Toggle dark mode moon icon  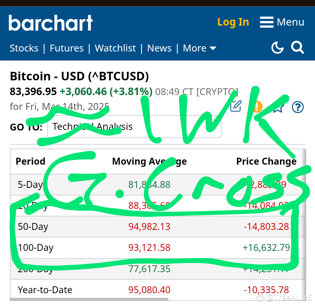[278, 48]
